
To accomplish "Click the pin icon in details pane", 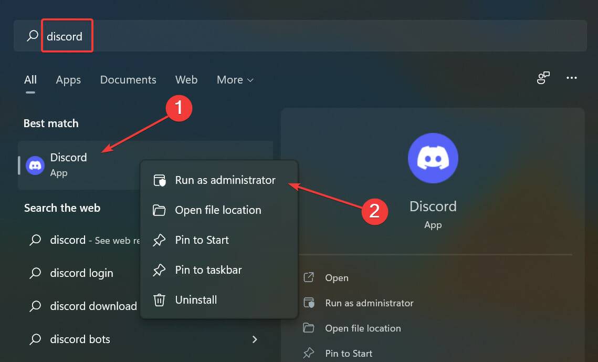I will pos(309,353).
